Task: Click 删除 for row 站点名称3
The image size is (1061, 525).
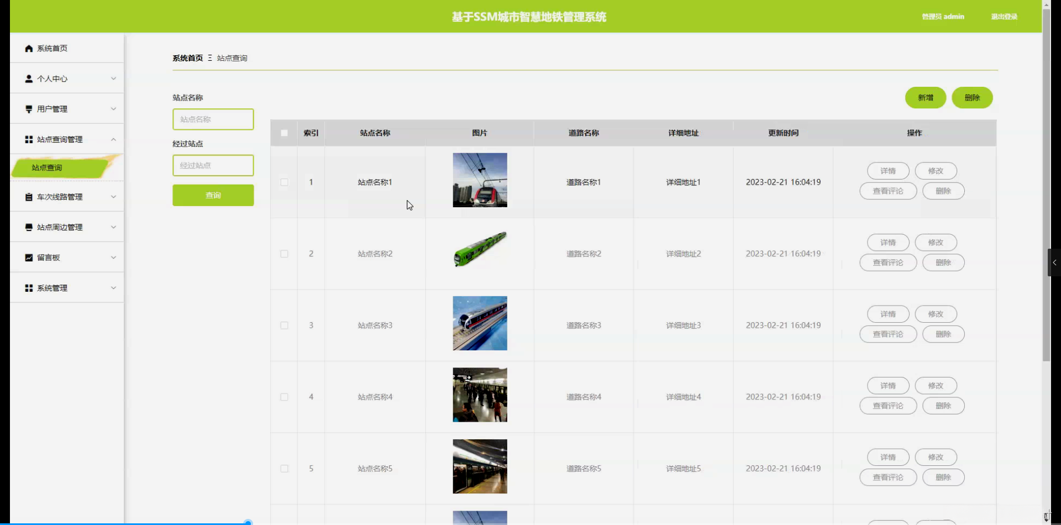Action: click(x=943, y=334)
